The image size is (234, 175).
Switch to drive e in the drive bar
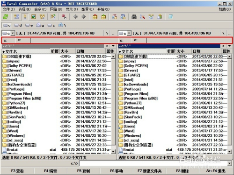tap(29, 25)
